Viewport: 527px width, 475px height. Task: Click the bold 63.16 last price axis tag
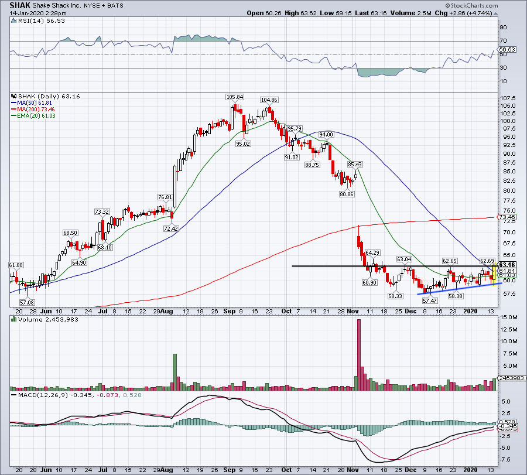point(508,265)
